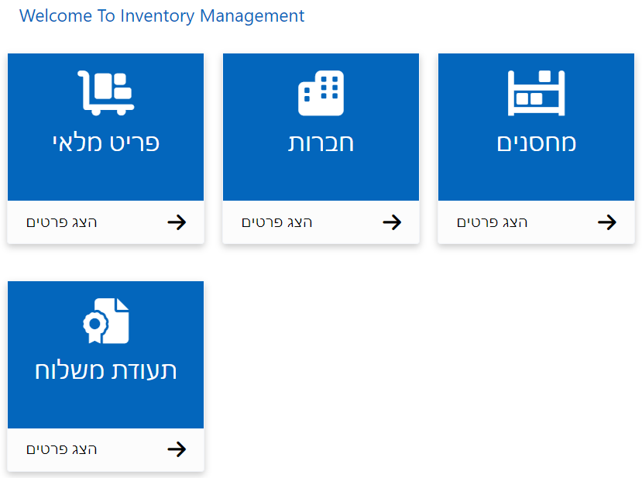Click the Welcome To Inventory Management heading
The width and height of the screenshot is (642, 478).
coord(162,15)
